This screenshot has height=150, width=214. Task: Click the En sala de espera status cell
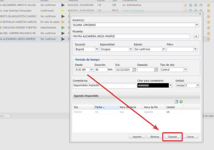[50, 22]
